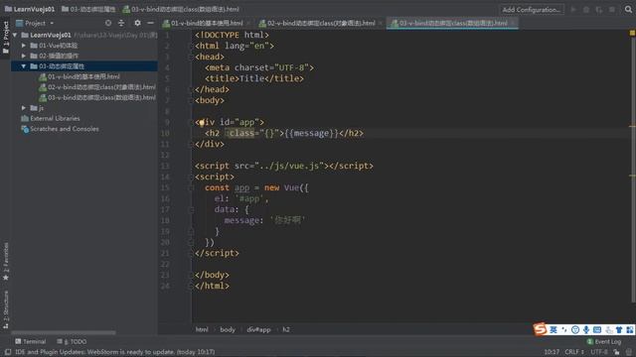Click the locate/scroll-from-source target icon

108,23
